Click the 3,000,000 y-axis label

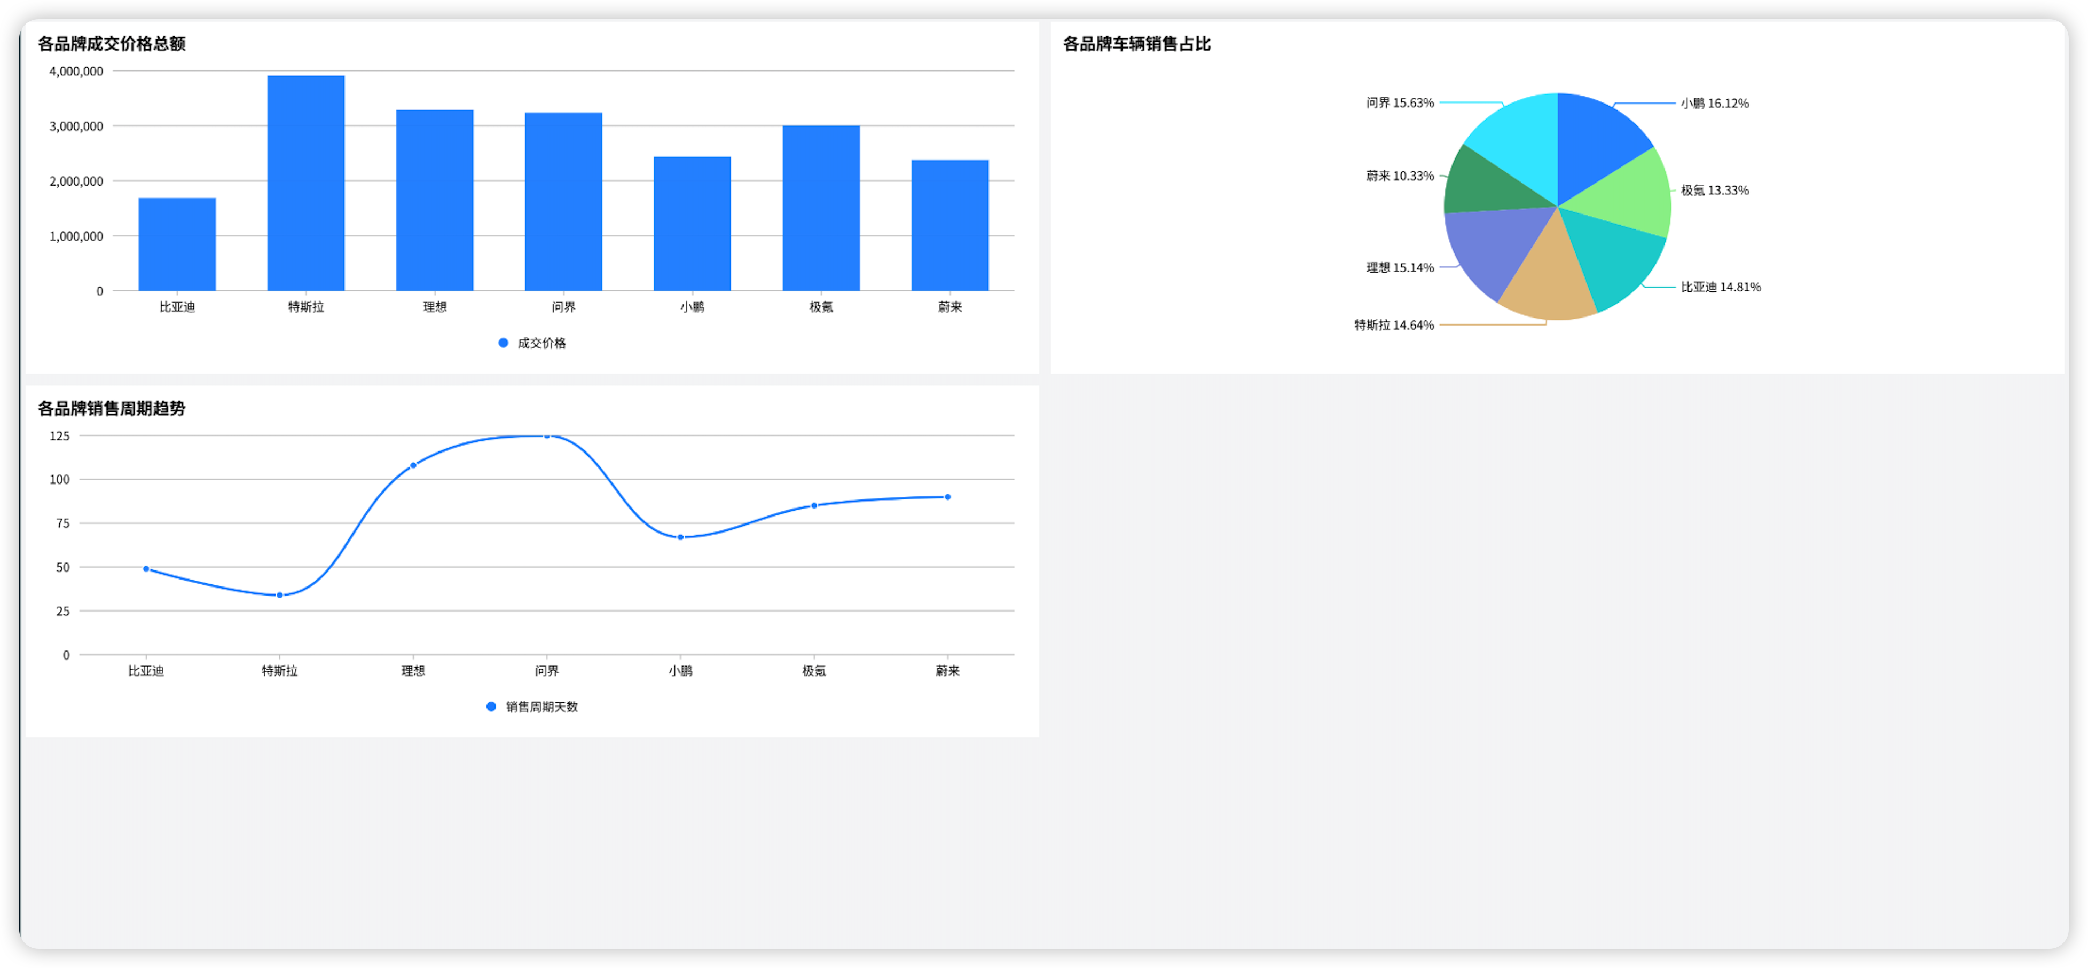coord(76,126)
